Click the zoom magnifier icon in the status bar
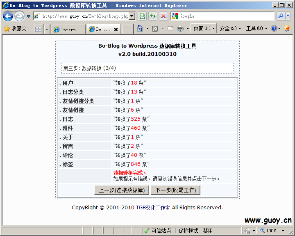Viewport: 295px width, 236px height. [263, 230]
